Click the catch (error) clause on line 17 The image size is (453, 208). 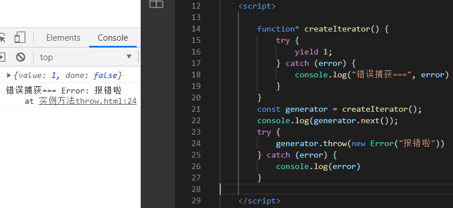coord(316,64)
